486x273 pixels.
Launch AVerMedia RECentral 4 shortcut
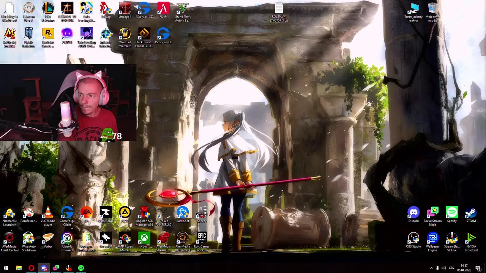pyautogui.click(x=183, y=242)
